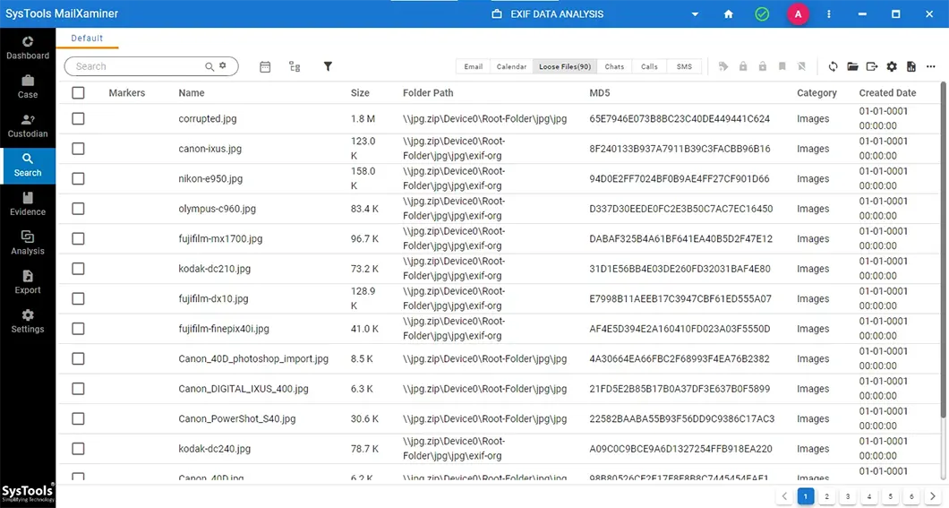Check the box for canon-ixus.jpg

tap(78, 149)
